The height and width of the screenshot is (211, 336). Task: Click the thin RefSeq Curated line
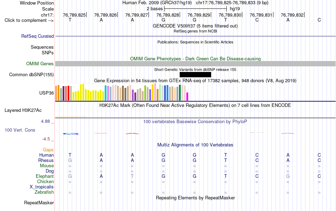click(195, 36)
